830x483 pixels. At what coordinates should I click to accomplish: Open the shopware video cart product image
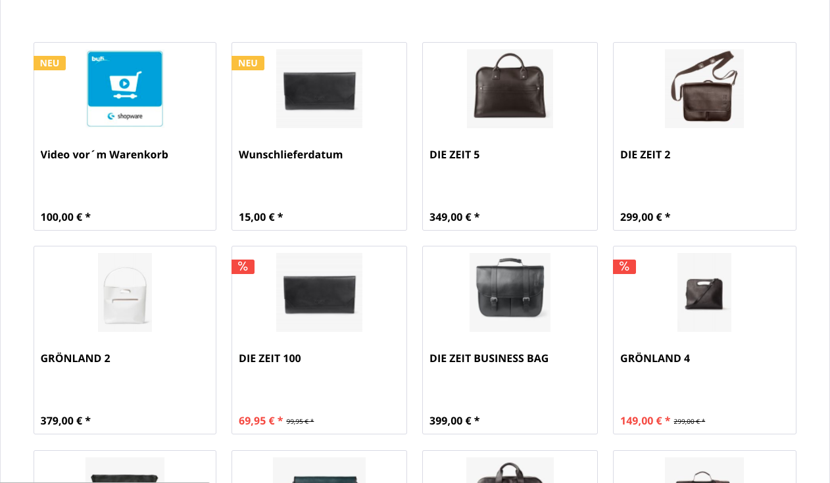[x=125, y=89]
